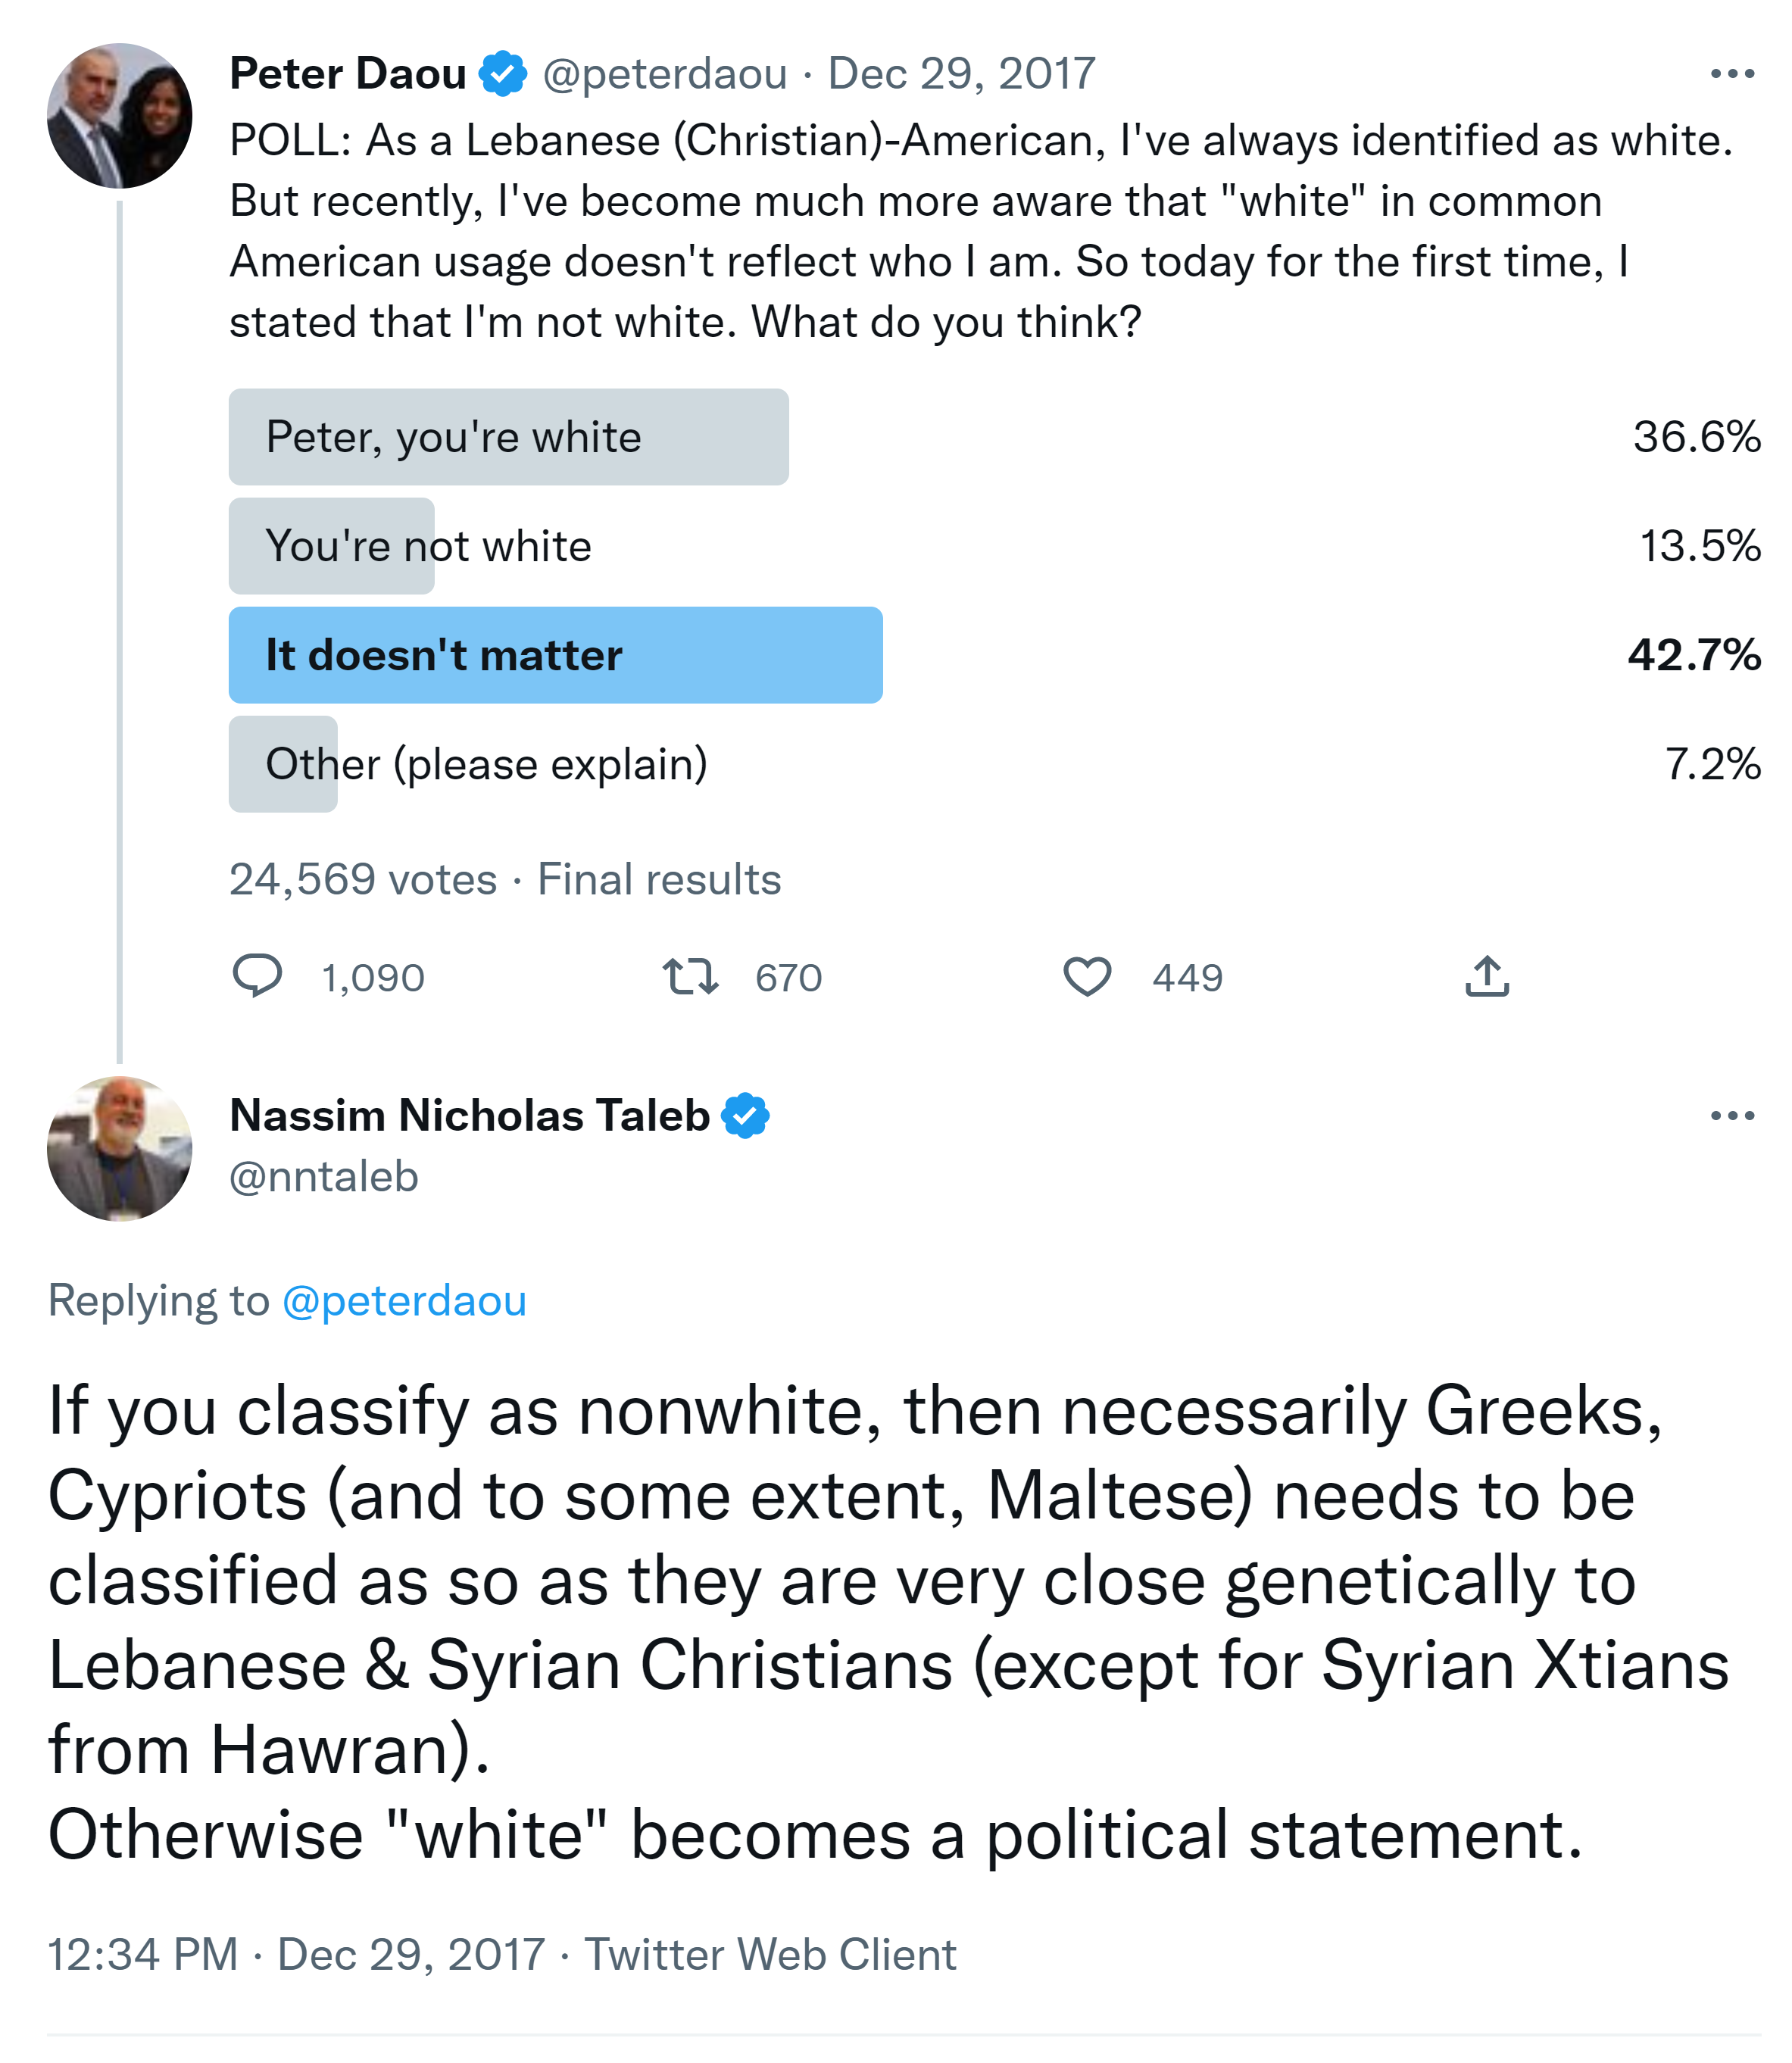Open more options on Taleb's reply
This screenshot has width=1792, height=2063.
(1732, 1116)
